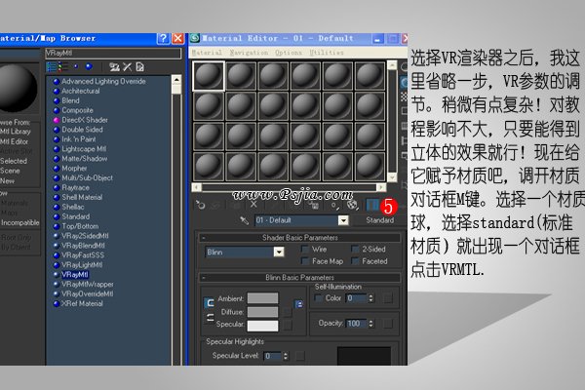
Task: Click the Specular color swatch
Action: tap(262, 324)
